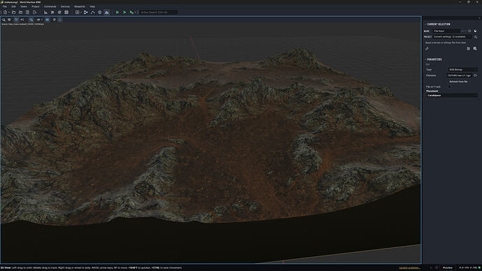Viewport: 482px width, 271px height.
Task: Switch to the device graph view icon
Action: [x=86, y=13]
